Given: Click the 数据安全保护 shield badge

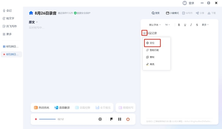Looking at the screenshot, I should click(x=82, y=13).
